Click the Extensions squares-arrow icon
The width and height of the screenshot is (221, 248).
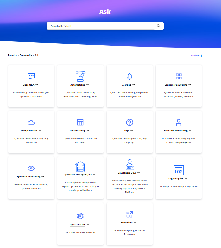coord(129,214)
